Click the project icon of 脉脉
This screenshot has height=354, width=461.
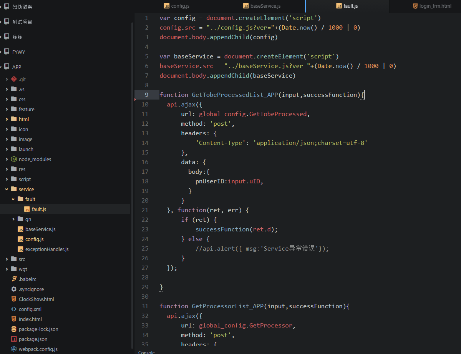tap(6, 37)
